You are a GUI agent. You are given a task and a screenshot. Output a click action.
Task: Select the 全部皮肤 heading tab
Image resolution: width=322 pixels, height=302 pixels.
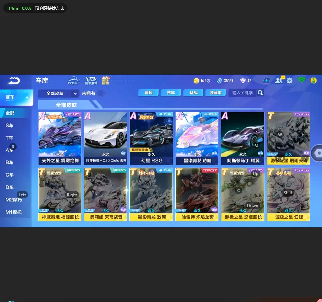[66, 105]
